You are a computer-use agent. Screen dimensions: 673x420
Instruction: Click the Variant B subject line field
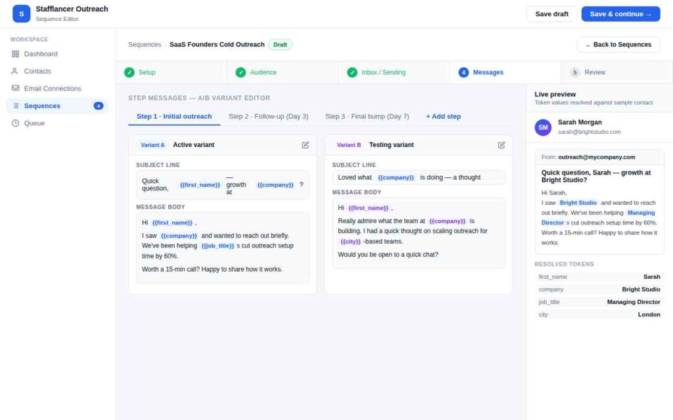[x=419, y=177]
